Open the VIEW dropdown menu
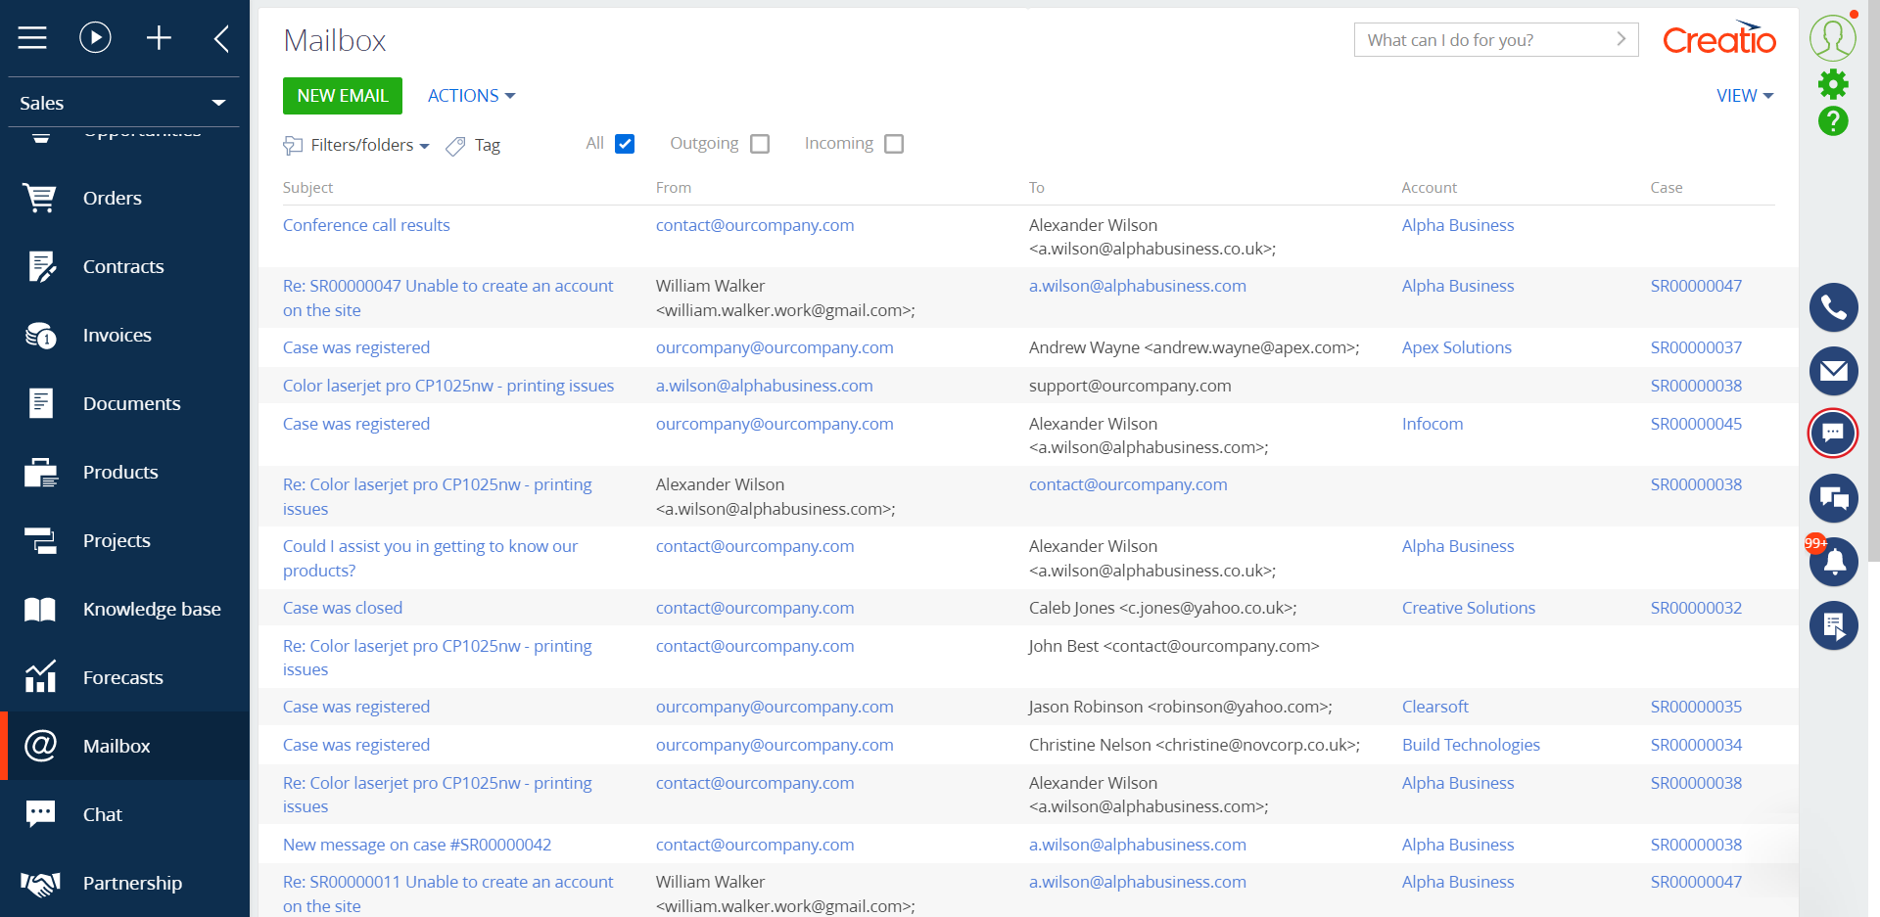 tap(1744, 96)
